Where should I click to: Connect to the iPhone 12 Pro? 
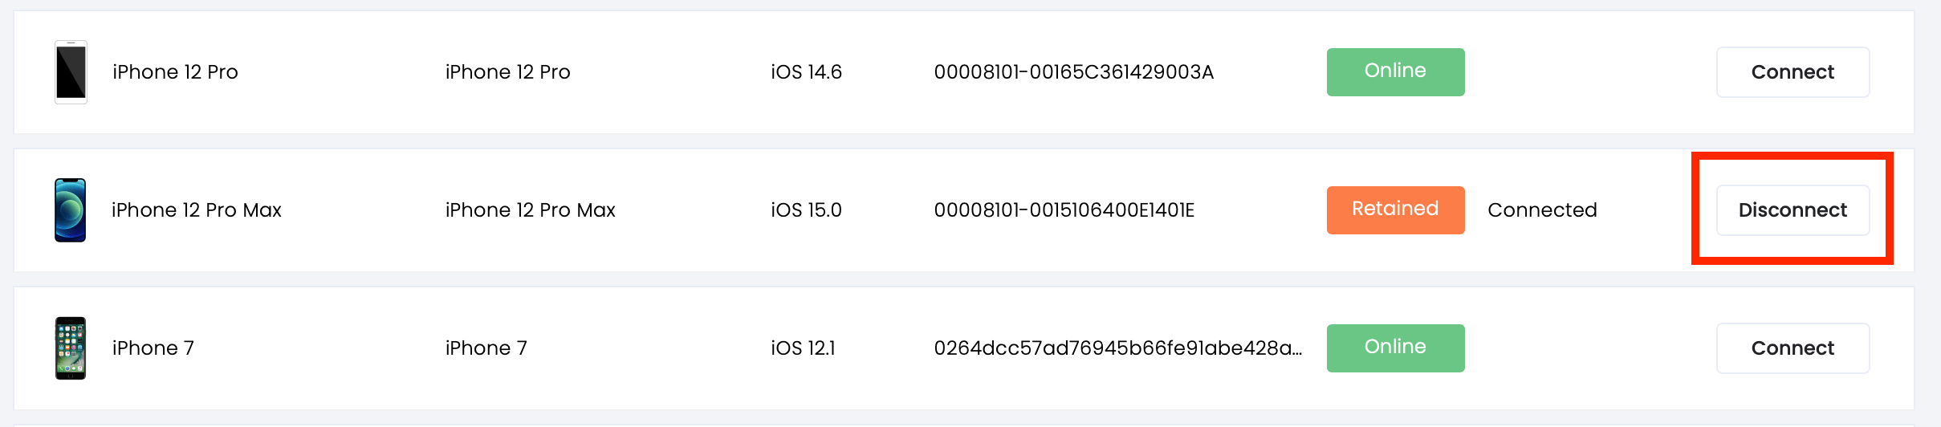pyautogui.click(x=1792, y=72)
